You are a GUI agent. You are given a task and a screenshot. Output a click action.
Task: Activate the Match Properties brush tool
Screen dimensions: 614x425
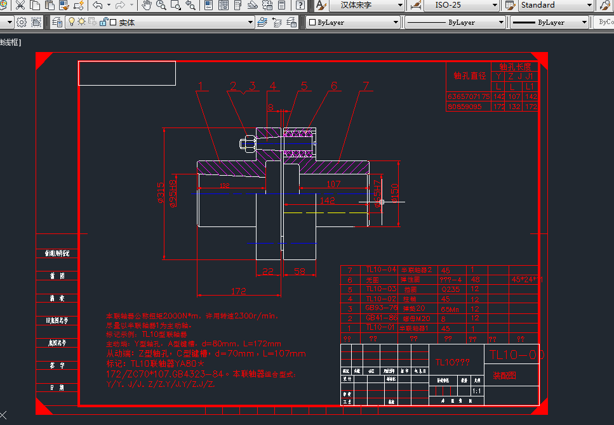[64, 5]
